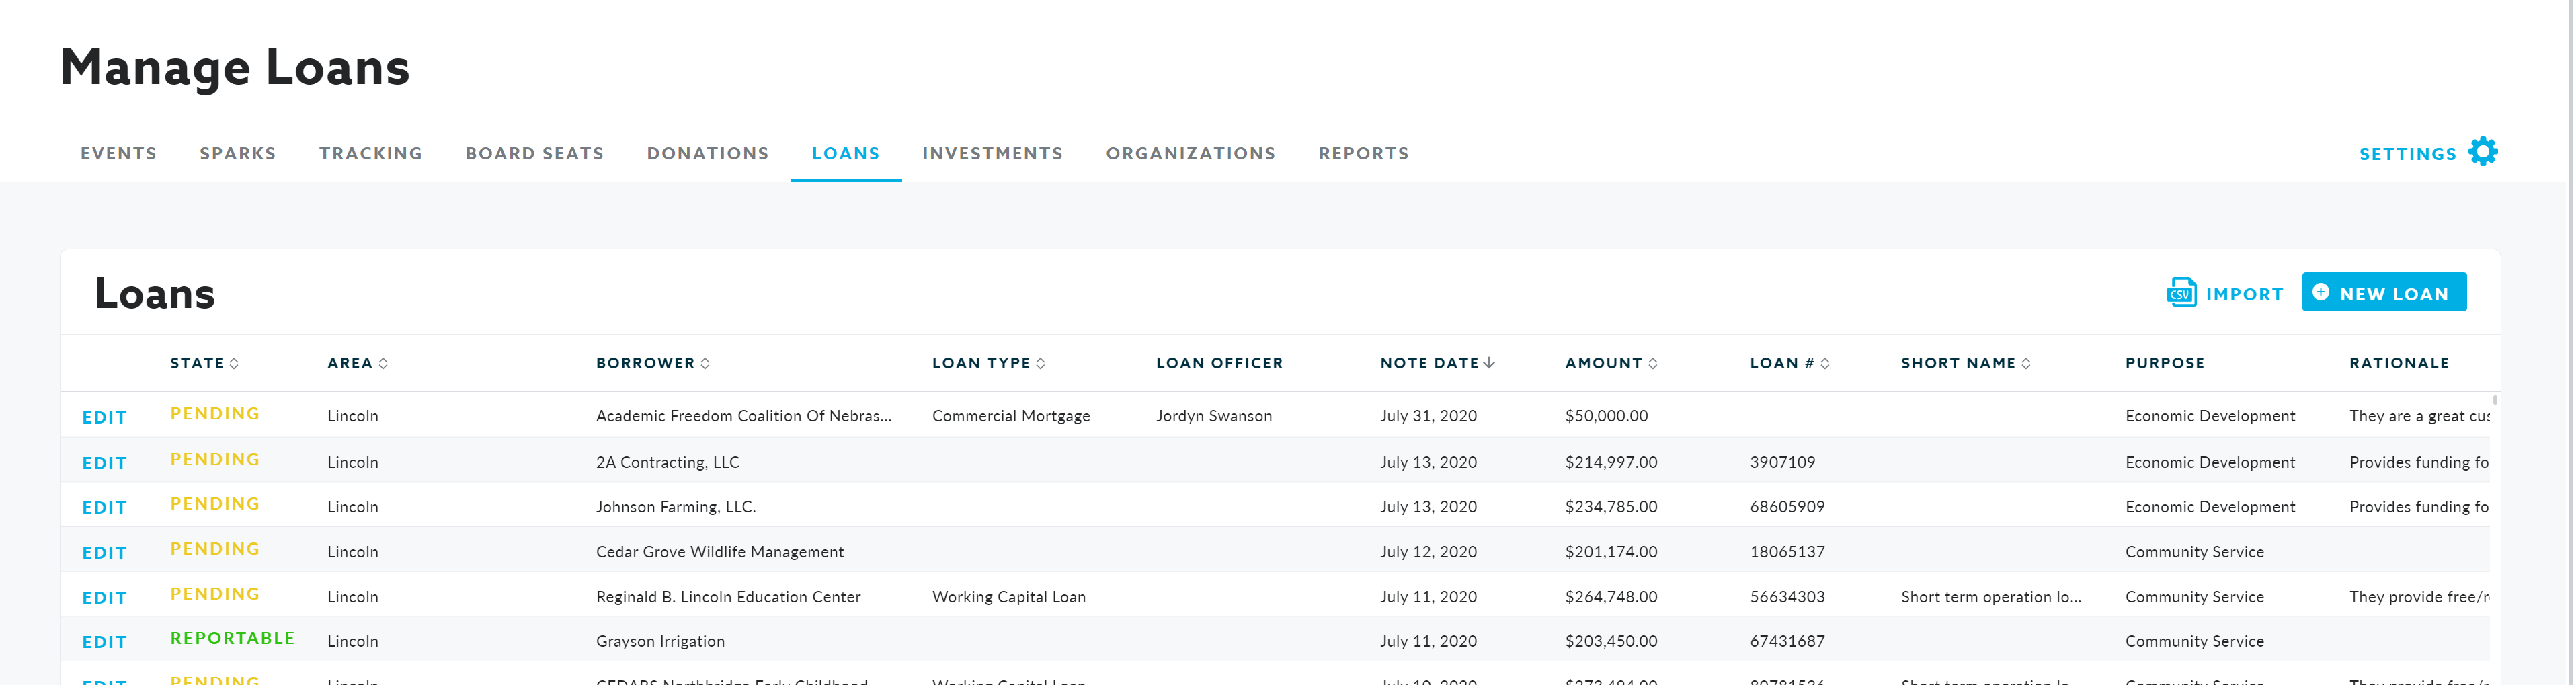The image size is (2576, 685).
Task: Sort by Area column arrows
Action: (x=383, y=364)
